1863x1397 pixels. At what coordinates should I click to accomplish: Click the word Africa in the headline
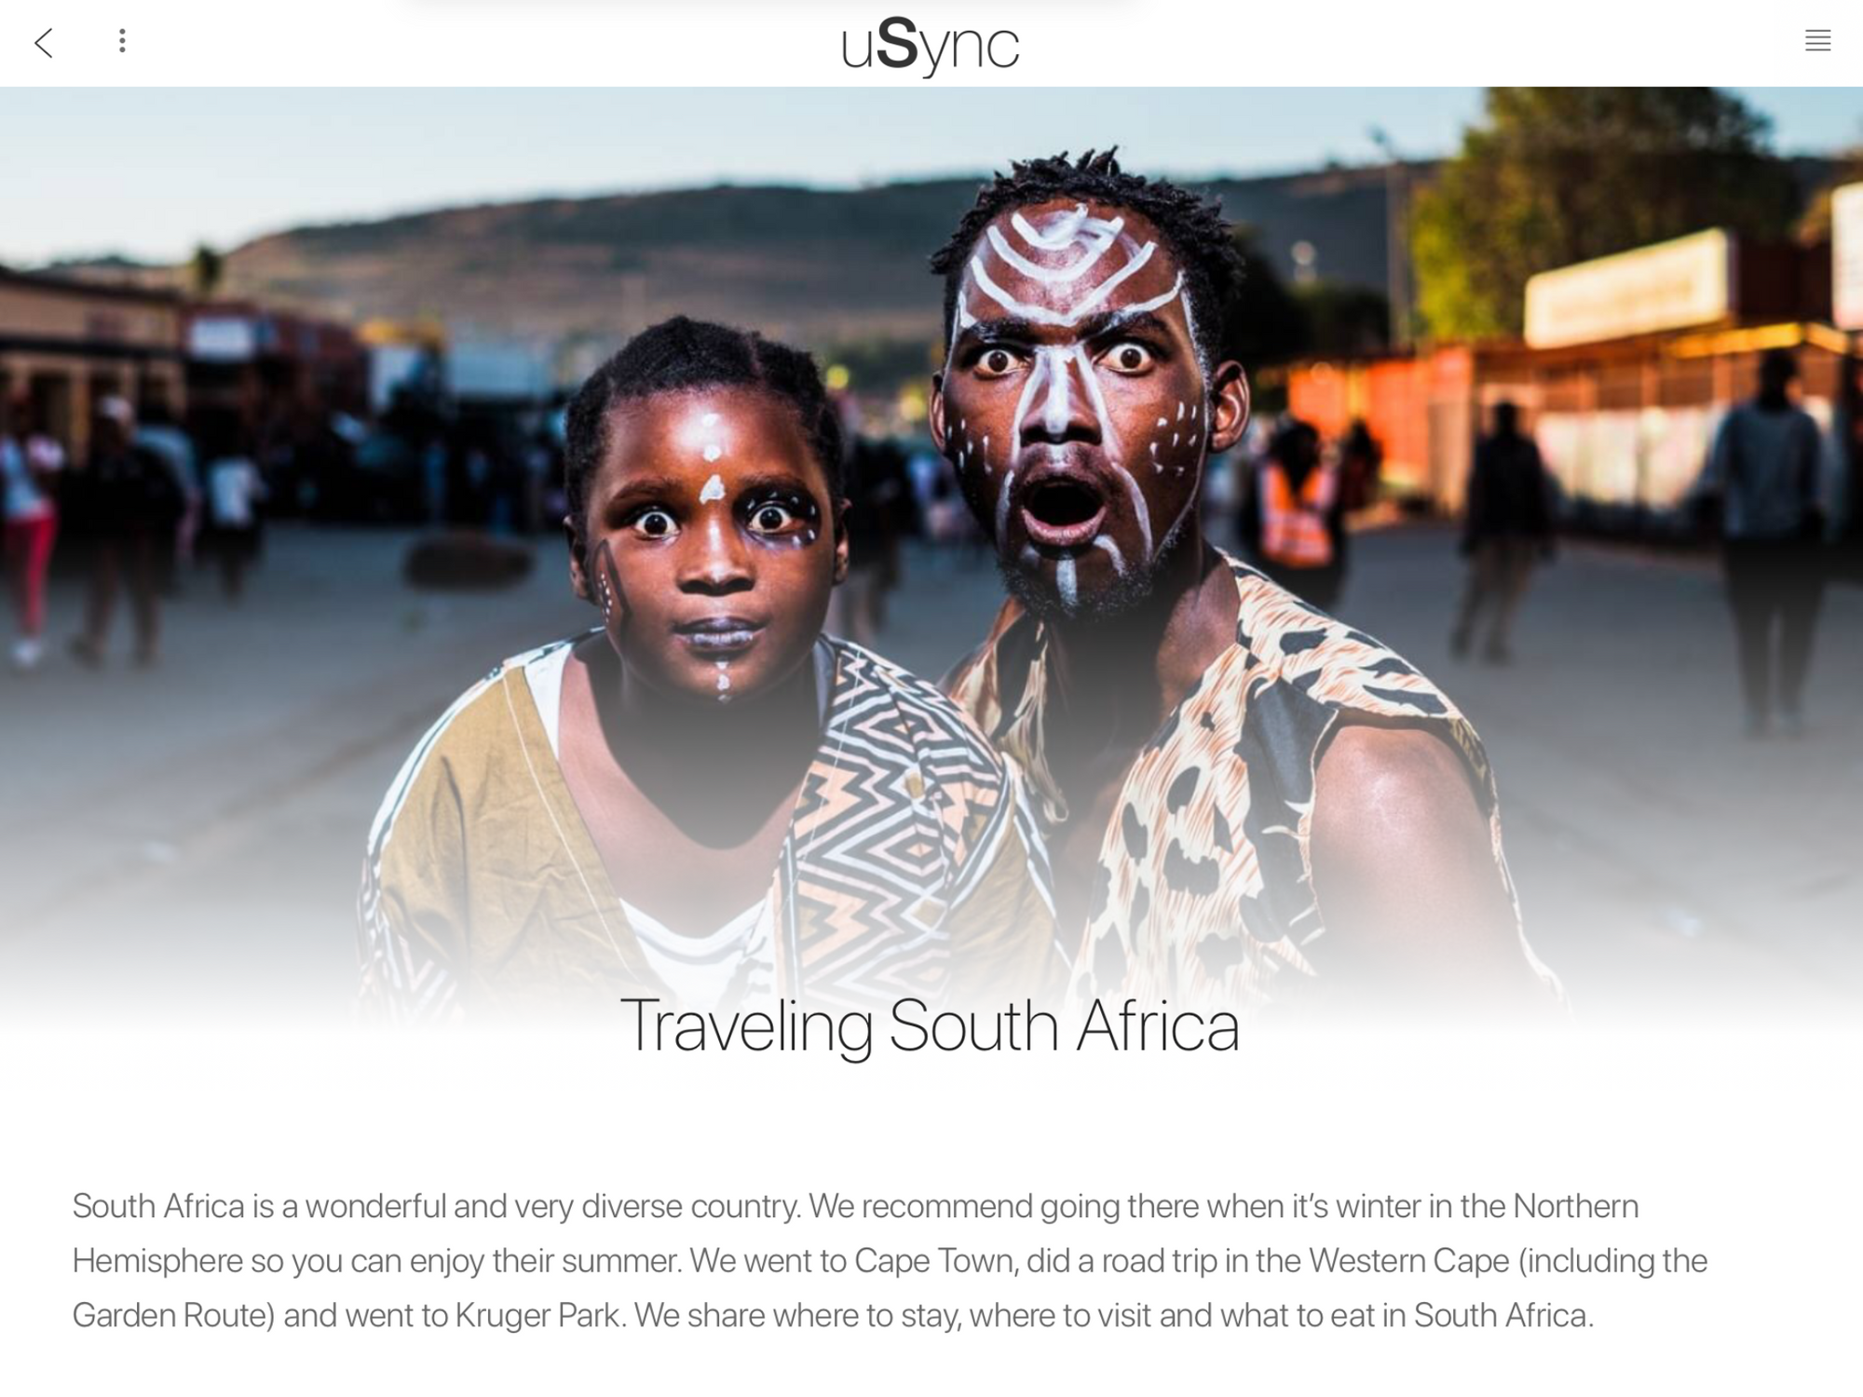click(1158, 1025)
